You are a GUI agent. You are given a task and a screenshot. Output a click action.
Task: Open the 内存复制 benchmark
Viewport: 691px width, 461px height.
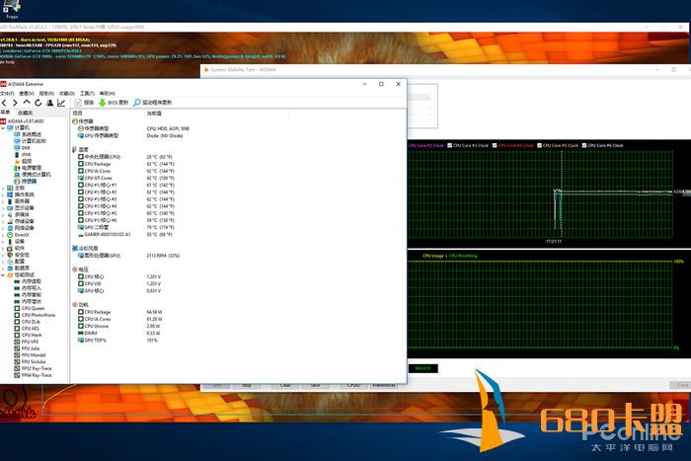(x=29, y=295)
